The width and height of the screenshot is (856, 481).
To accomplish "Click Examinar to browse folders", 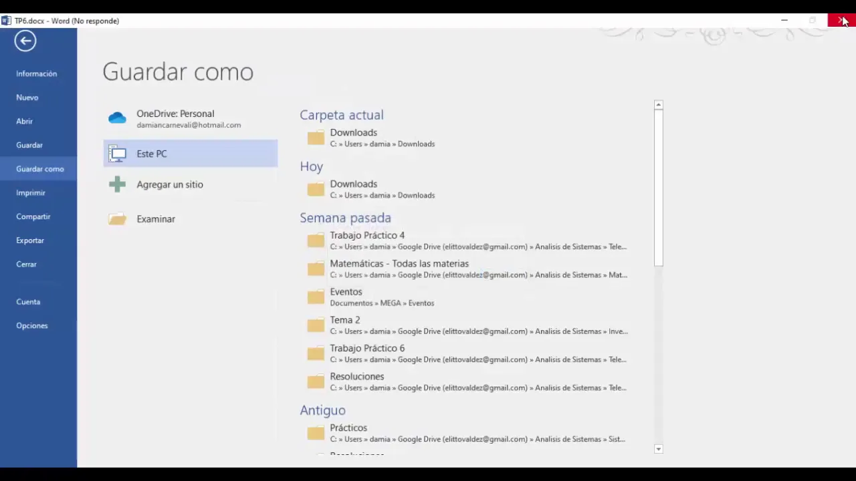I will (x=191, y=219).
